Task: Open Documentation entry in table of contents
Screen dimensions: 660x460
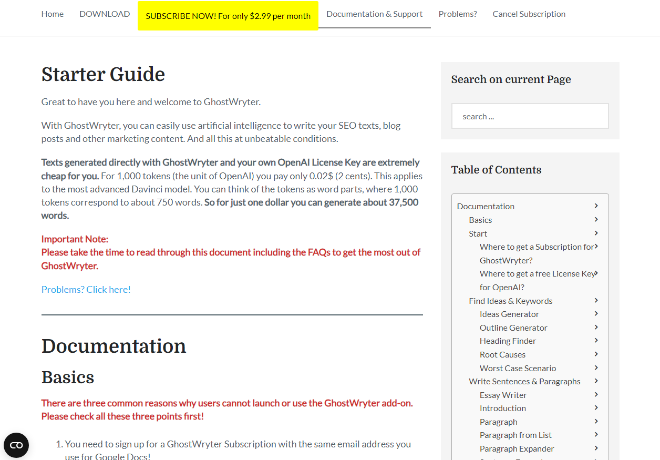Action: 486,206
